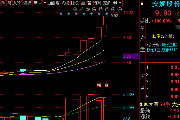
Task: Click the jump-to-end arrow icon
Action: tap(115, 3)
